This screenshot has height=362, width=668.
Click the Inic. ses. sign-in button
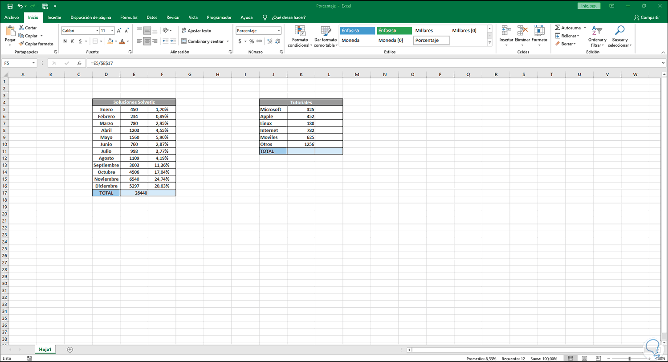[588, 6]
